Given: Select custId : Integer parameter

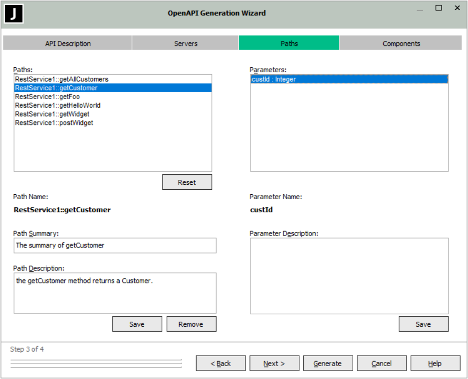Looking at the screenshot, I should coord(274,79).
